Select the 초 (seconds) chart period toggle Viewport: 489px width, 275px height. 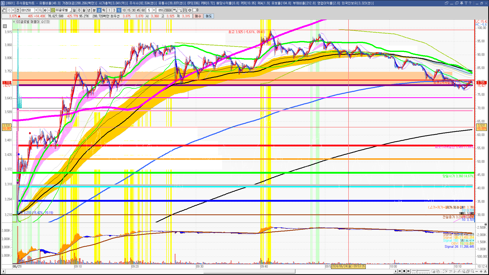(x=99, y=10)
